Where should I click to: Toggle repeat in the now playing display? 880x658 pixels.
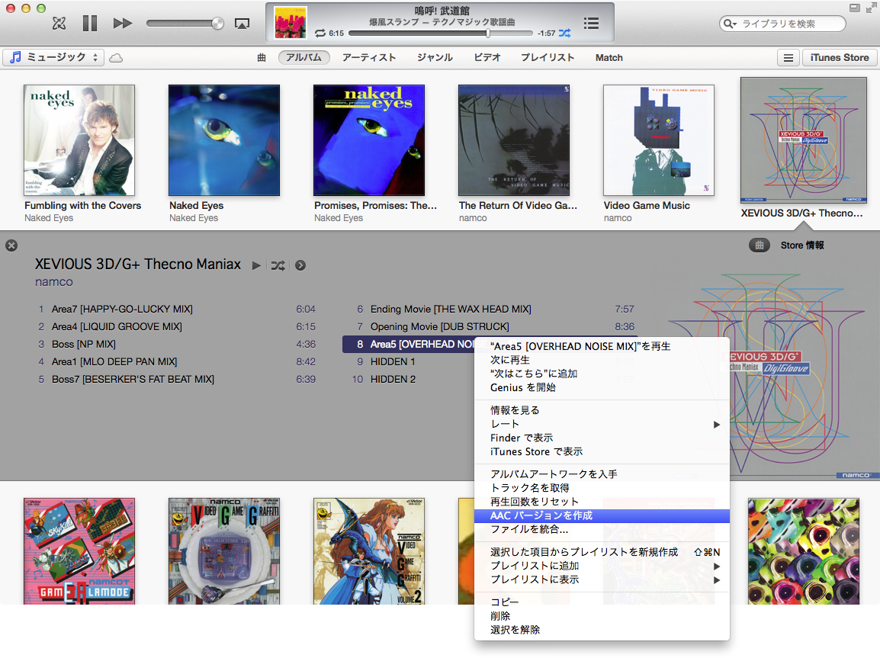point(320,33)
